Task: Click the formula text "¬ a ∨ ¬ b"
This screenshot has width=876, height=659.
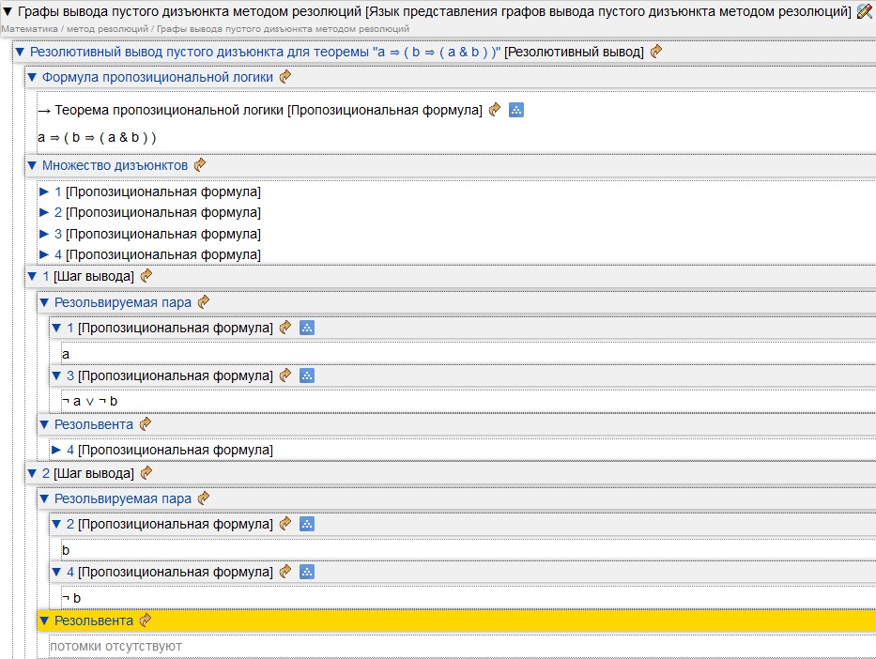Action: 89,401
